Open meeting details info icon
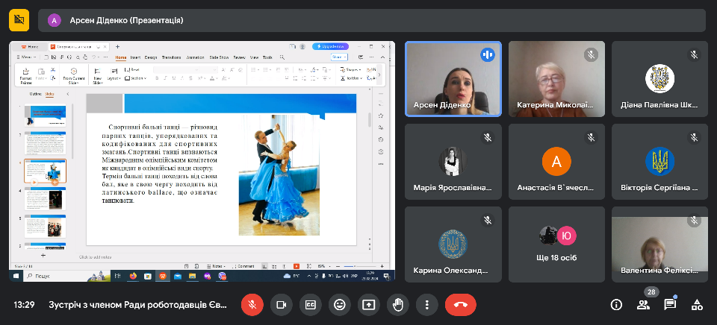This screenshot has width=717, height=325. [x=616, y=304]
